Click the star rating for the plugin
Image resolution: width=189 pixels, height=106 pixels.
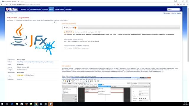click(21, 75)
